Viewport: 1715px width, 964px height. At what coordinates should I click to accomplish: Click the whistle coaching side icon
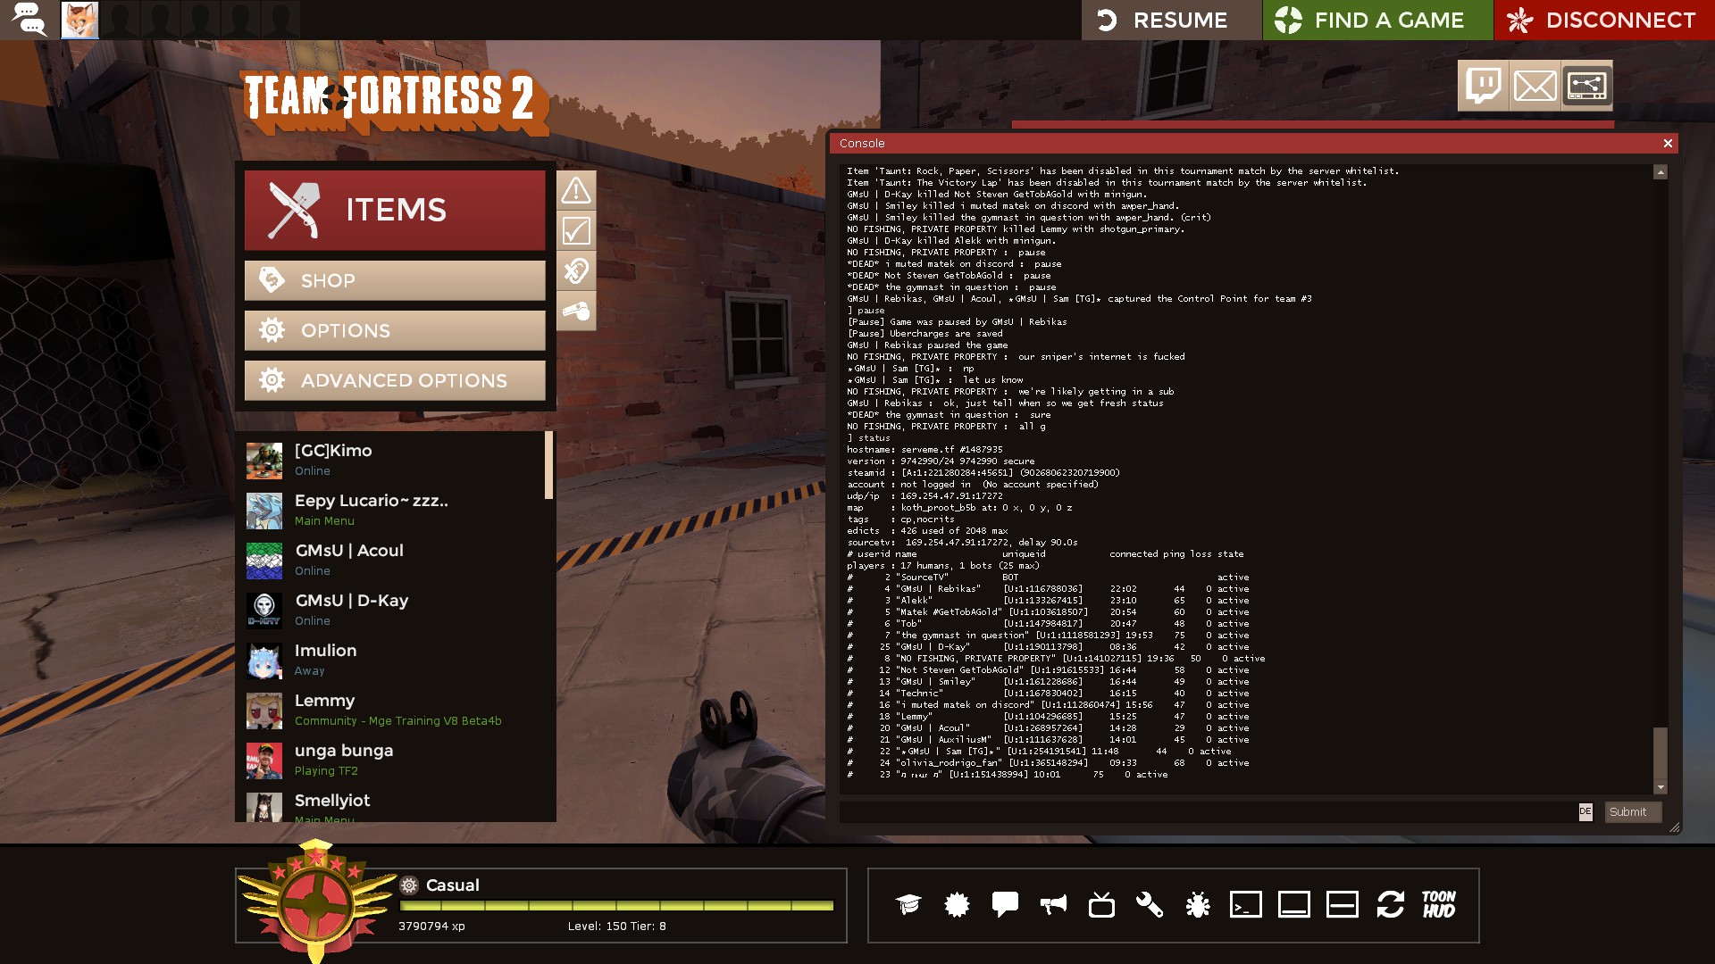coord(576,312)
